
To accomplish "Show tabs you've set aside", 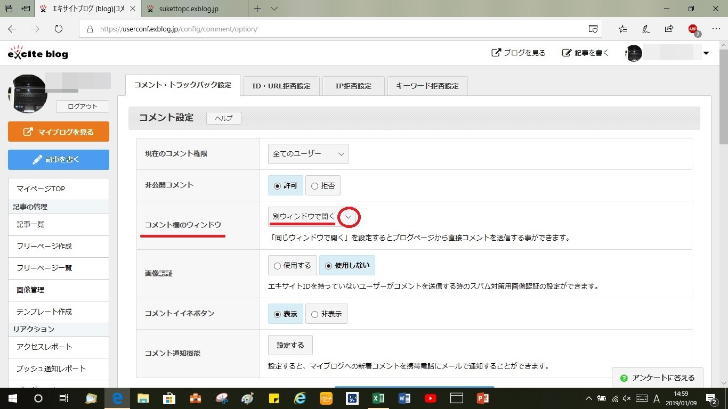I will (x=9, y=9).
